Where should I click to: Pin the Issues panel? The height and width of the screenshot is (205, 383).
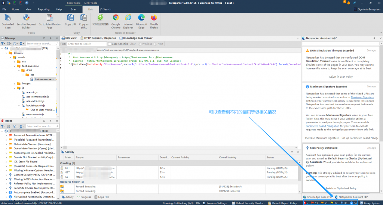point(50,121)
